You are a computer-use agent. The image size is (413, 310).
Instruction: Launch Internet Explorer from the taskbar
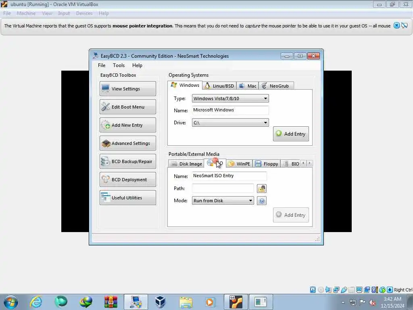point(36,302)
